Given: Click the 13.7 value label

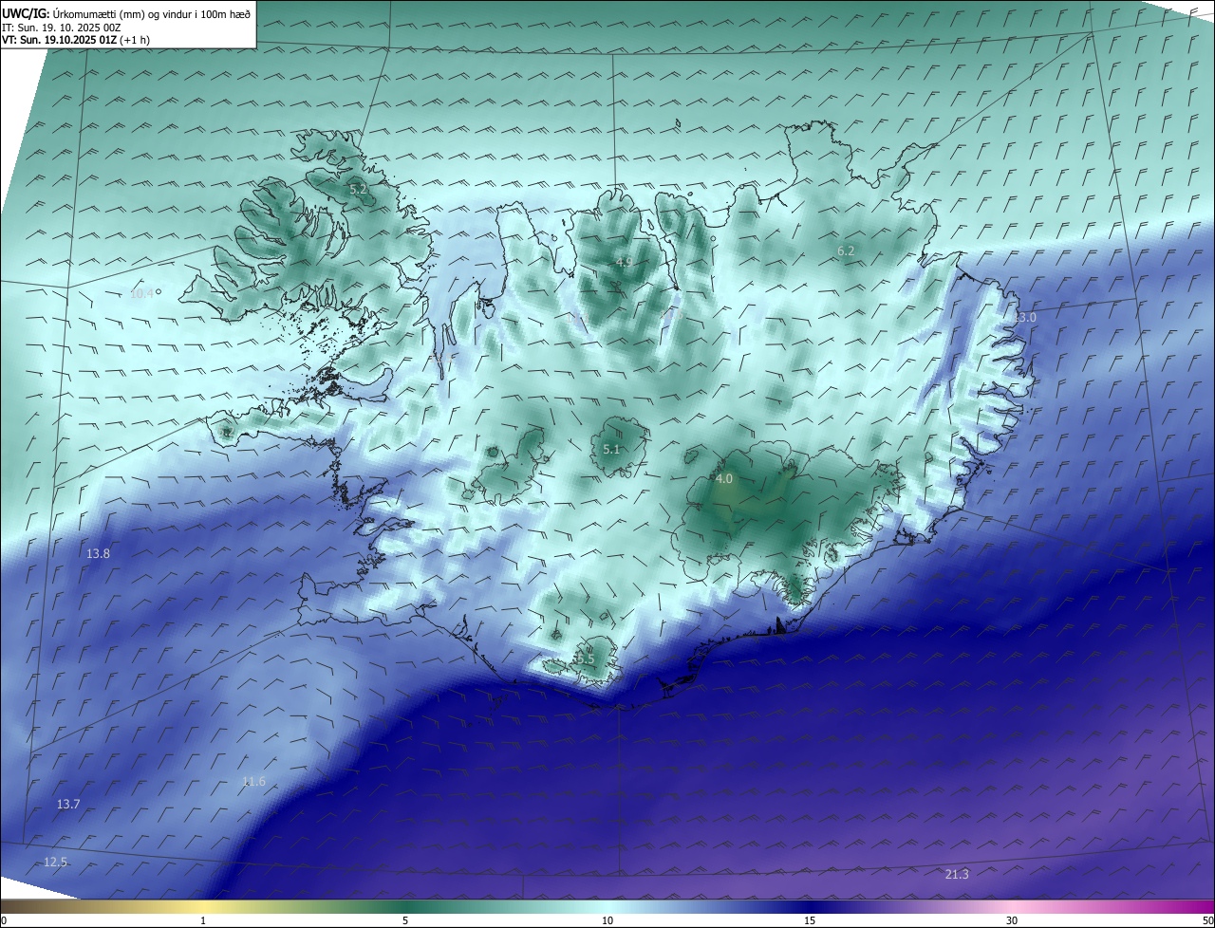Looking at the screenshot, I should [x=68, y=804].
